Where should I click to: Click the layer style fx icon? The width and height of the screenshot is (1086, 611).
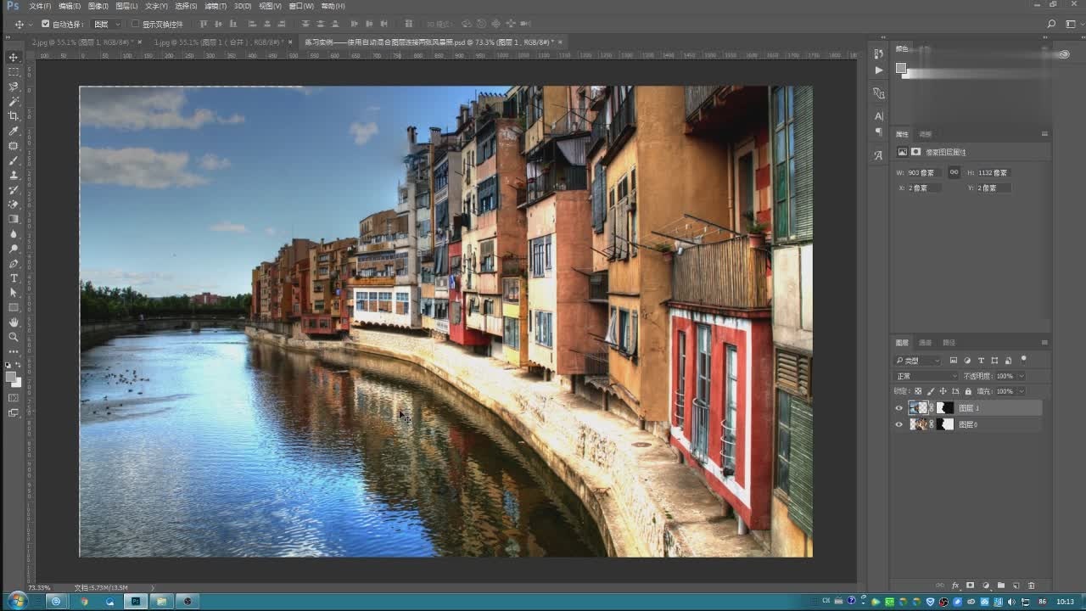click(955, 586)
